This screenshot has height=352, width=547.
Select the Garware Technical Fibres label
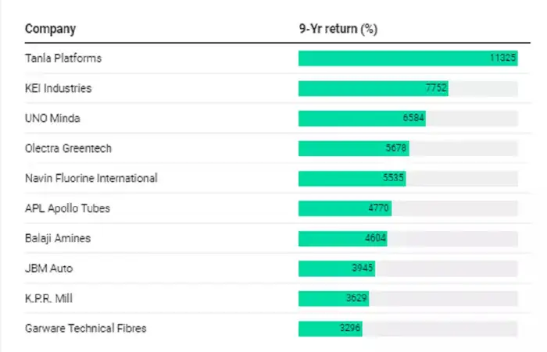[x=85, y=329]
